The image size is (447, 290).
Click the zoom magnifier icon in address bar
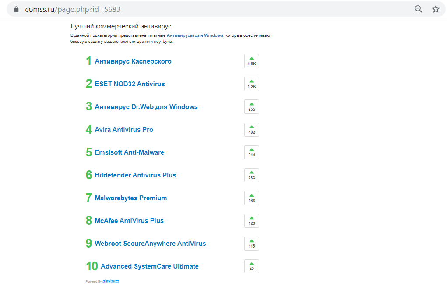click(x=418, y=9)
